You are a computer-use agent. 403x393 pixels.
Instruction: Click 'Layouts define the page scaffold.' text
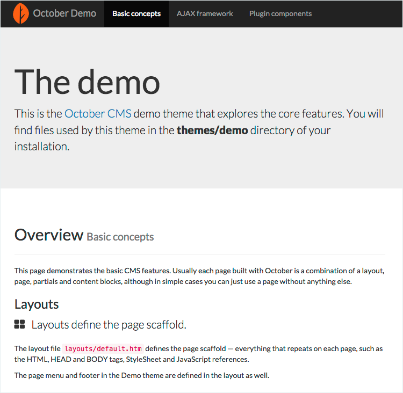[x=109, y=325]
